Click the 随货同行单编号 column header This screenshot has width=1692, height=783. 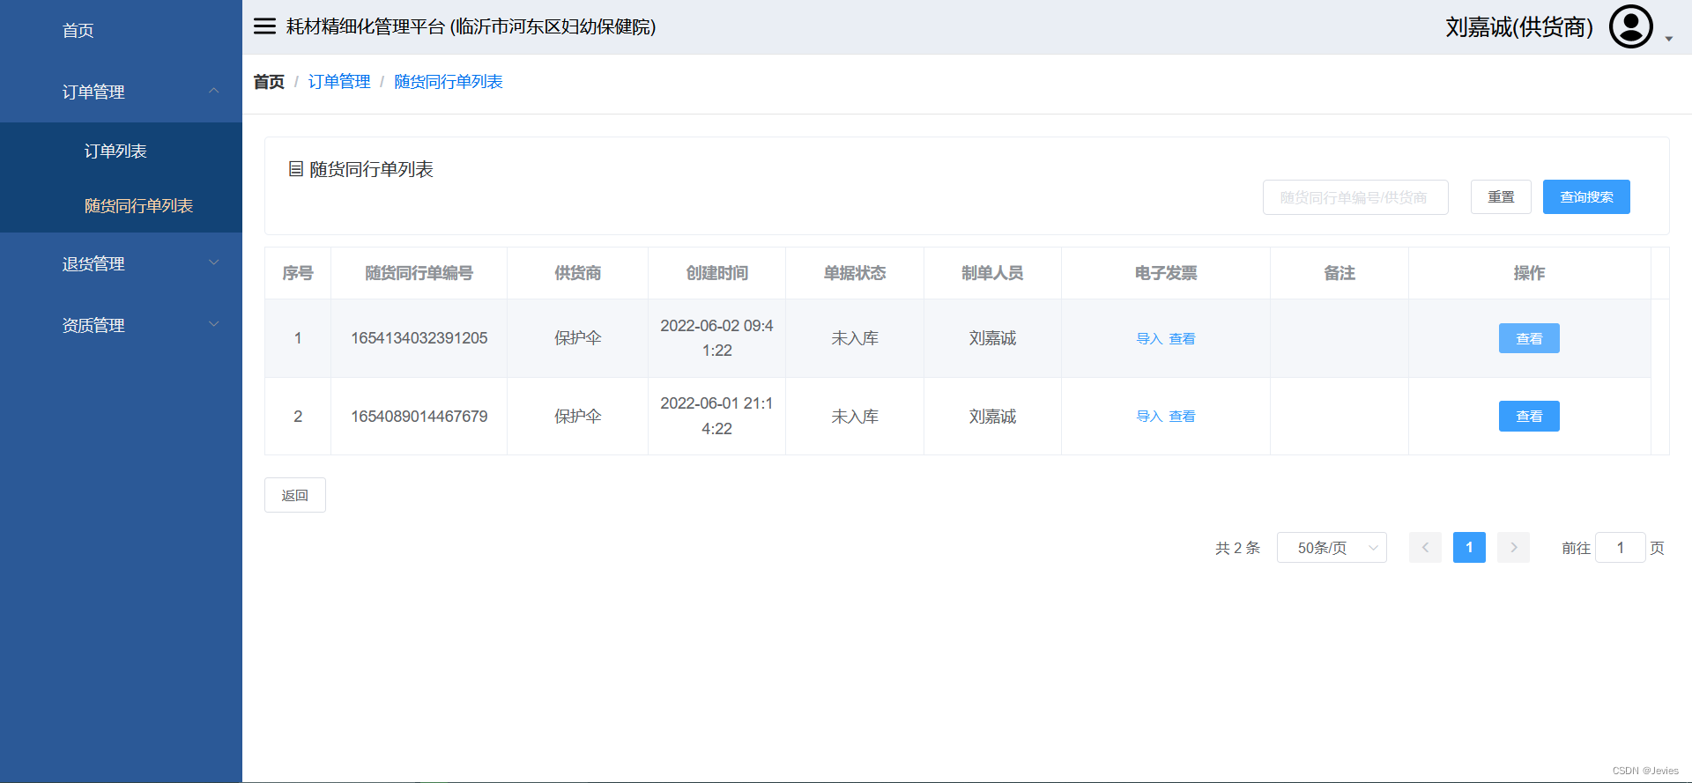419,273
